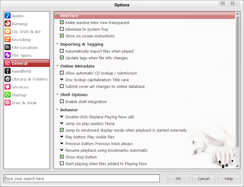Open Play button: Play visible files dropdown
Screen dimensions: 244x187
point(62,137)
